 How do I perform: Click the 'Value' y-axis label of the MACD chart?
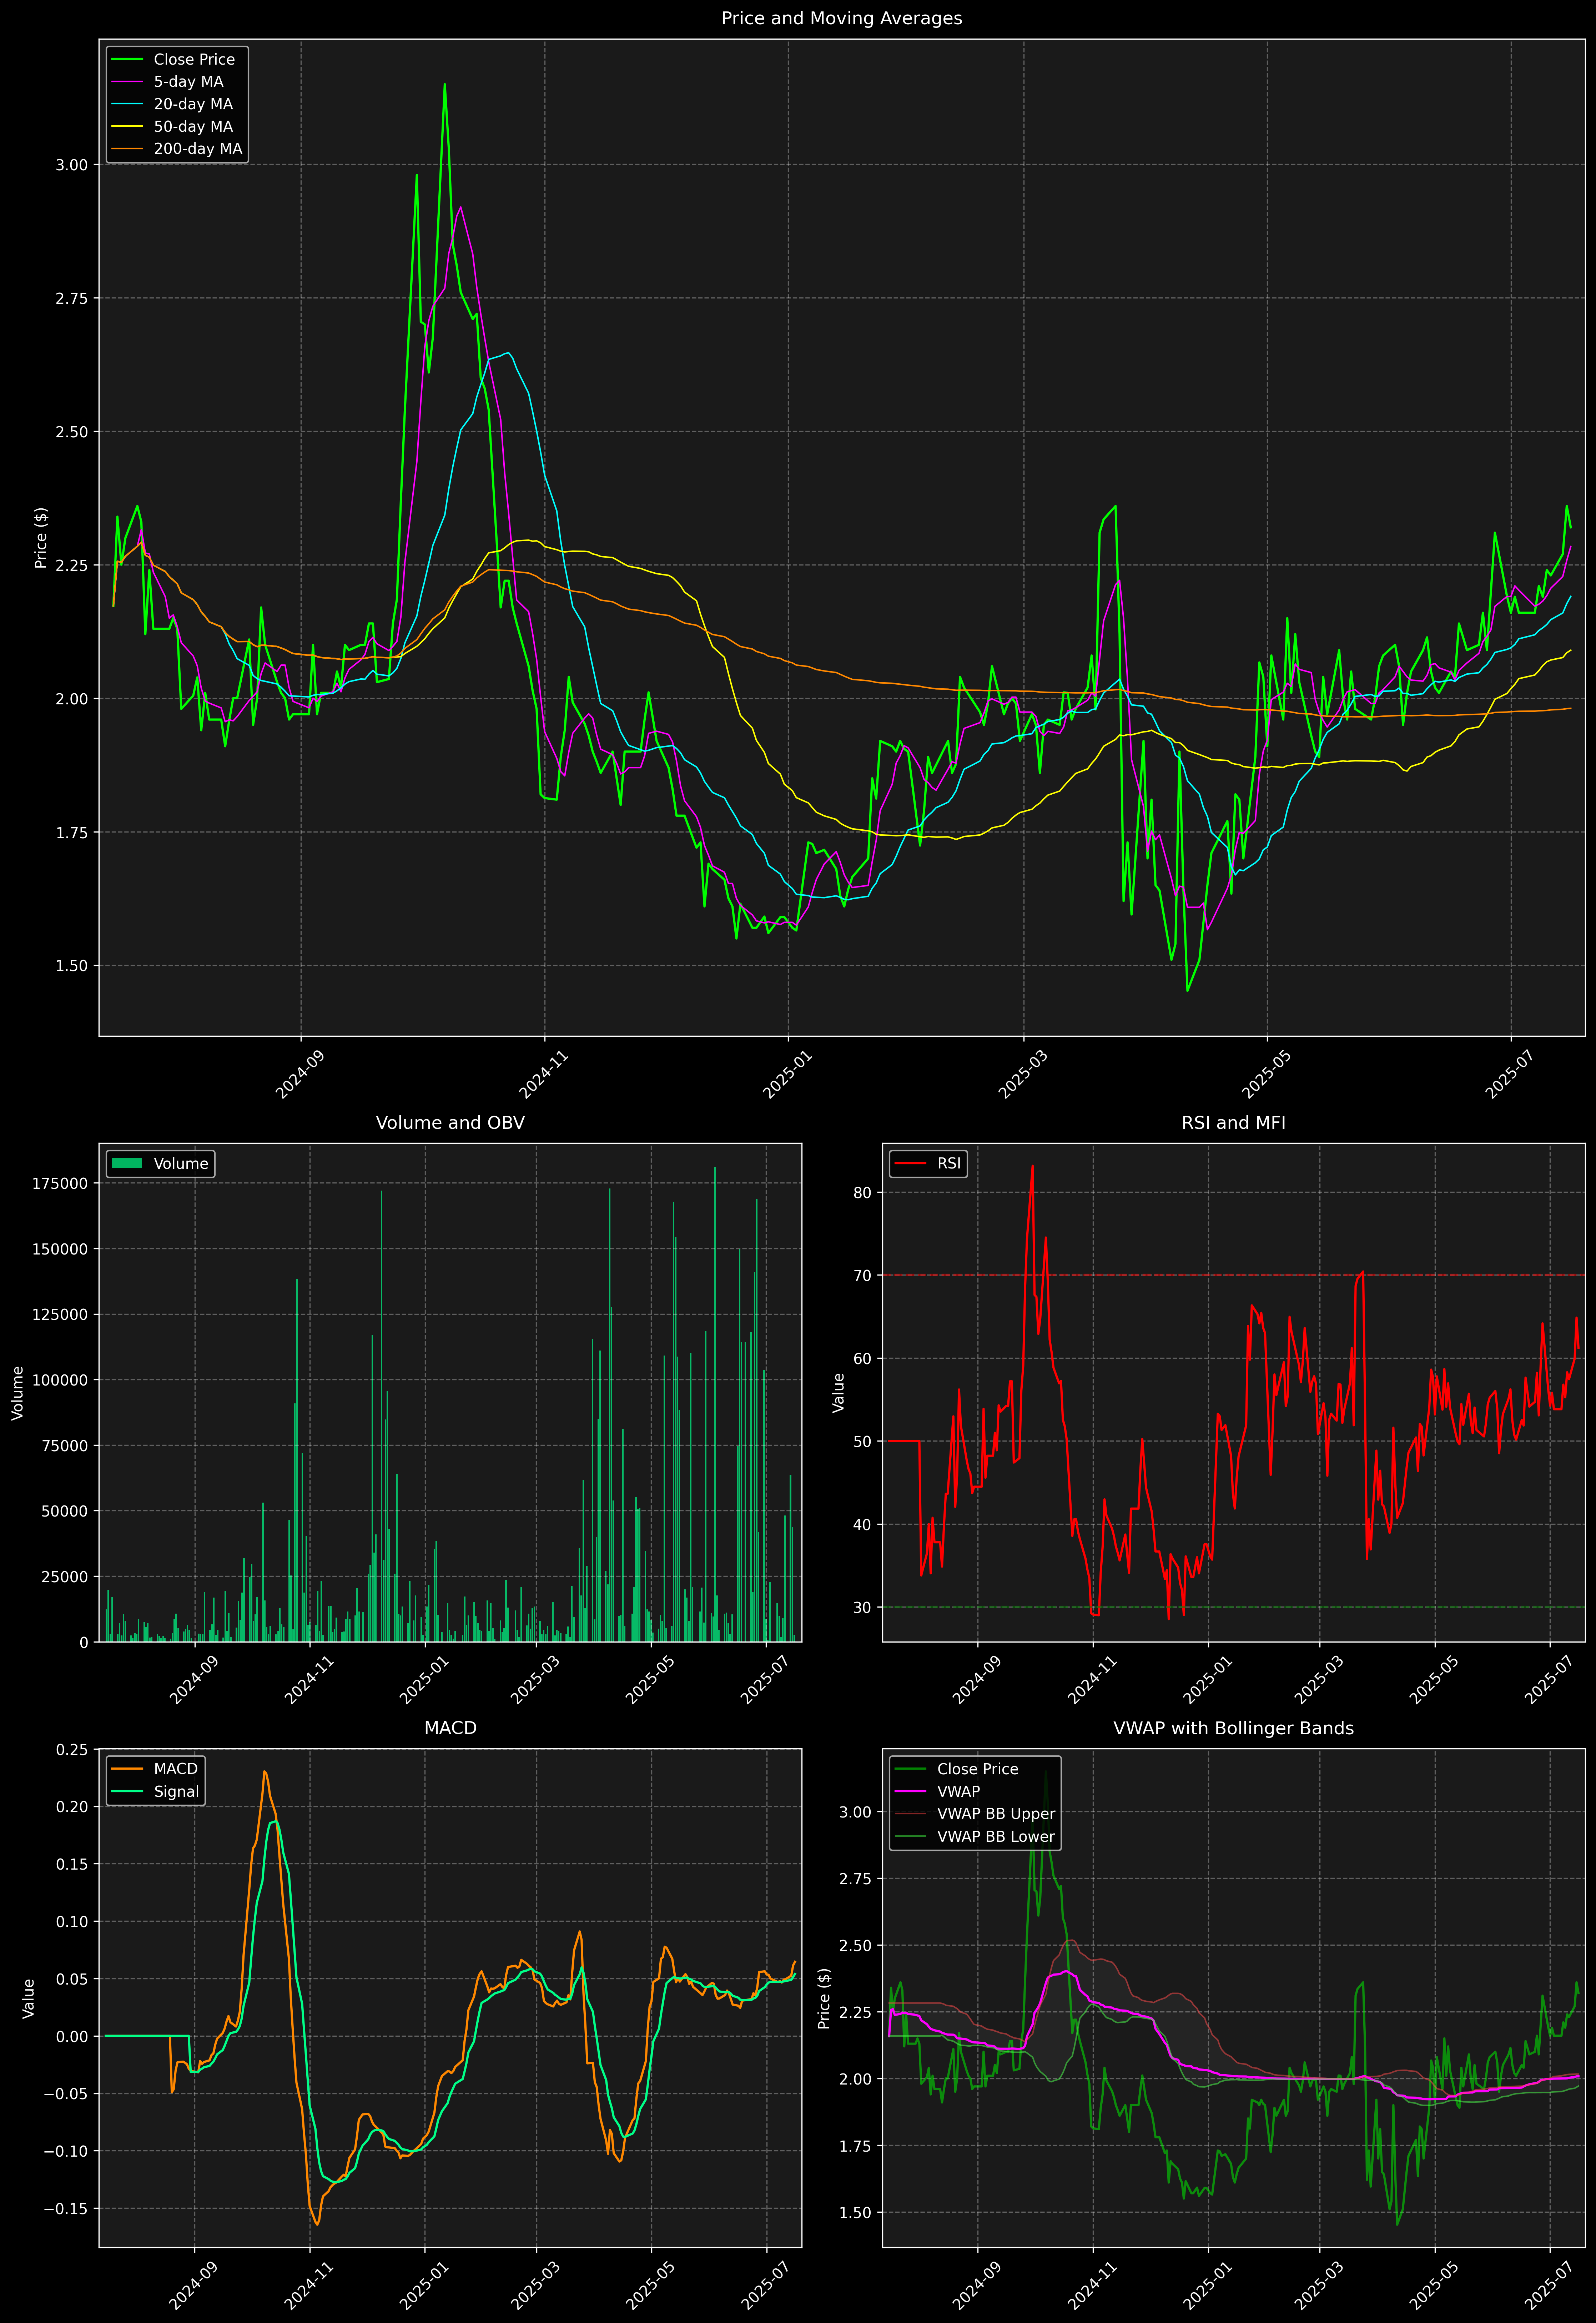pos(29,1998)
